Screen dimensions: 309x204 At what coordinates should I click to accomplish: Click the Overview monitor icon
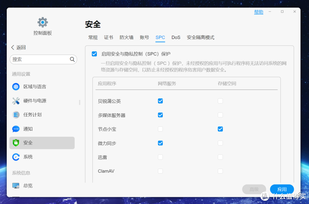[16, 186]
